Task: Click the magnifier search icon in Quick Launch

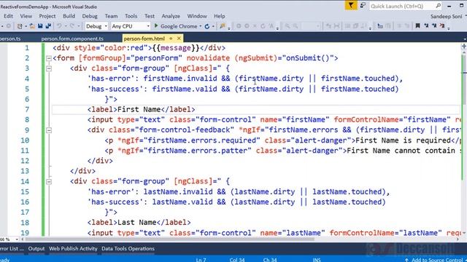Action: coord(438,6)
